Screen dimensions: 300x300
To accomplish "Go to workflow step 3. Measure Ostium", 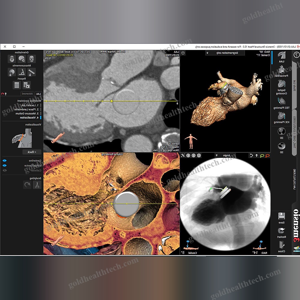I will pos(27,113).
